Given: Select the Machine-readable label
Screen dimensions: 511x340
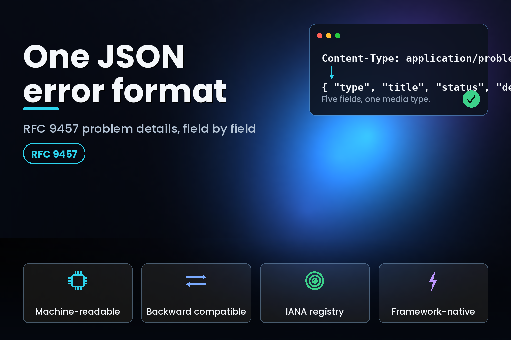Looking at the screenshot, I should (x=78, y=311).
